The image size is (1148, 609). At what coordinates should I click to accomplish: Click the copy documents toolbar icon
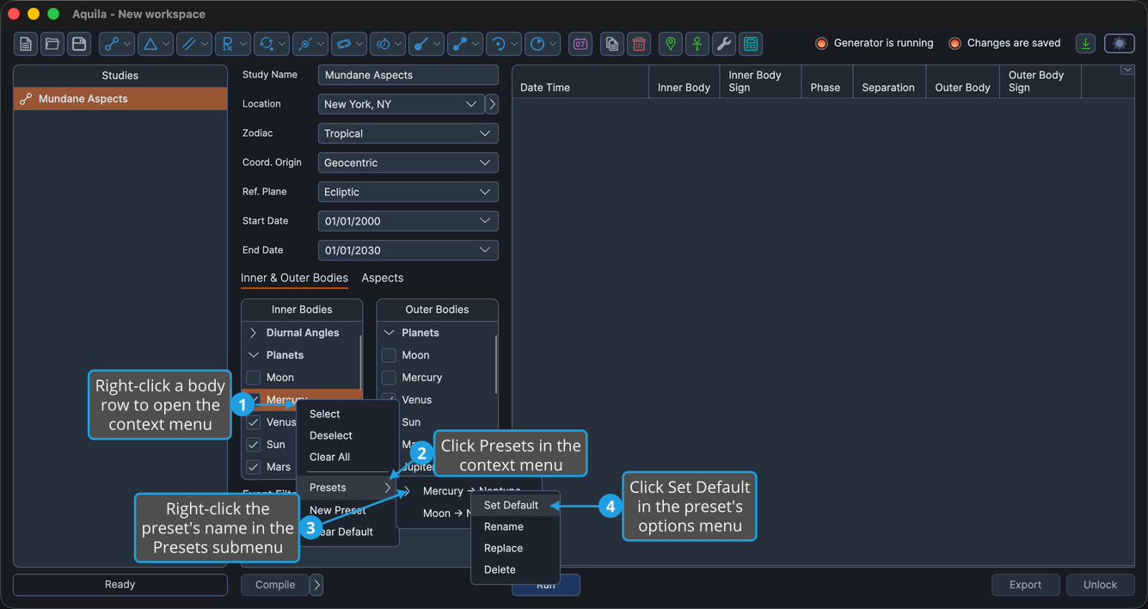(x=611, y=44)
